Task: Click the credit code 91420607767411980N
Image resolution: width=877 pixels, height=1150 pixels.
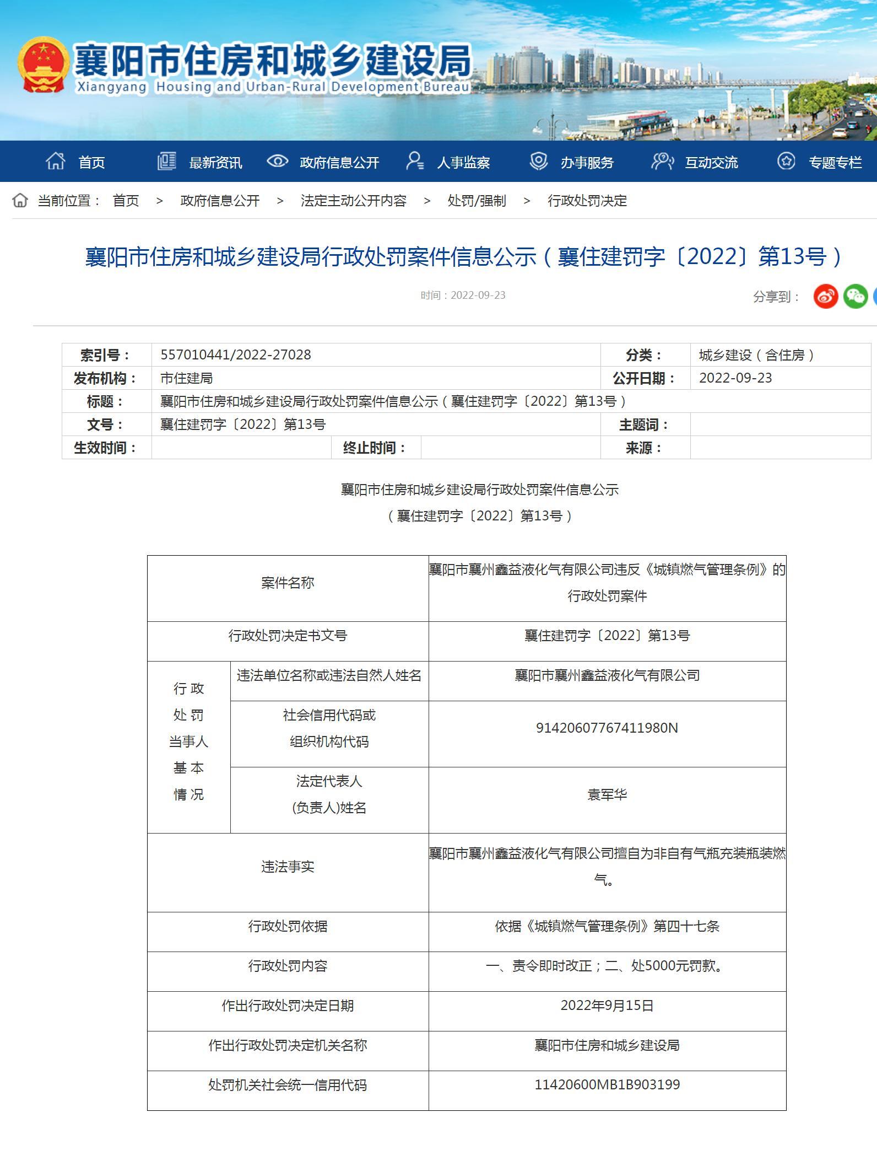Action: pos(607,728)
